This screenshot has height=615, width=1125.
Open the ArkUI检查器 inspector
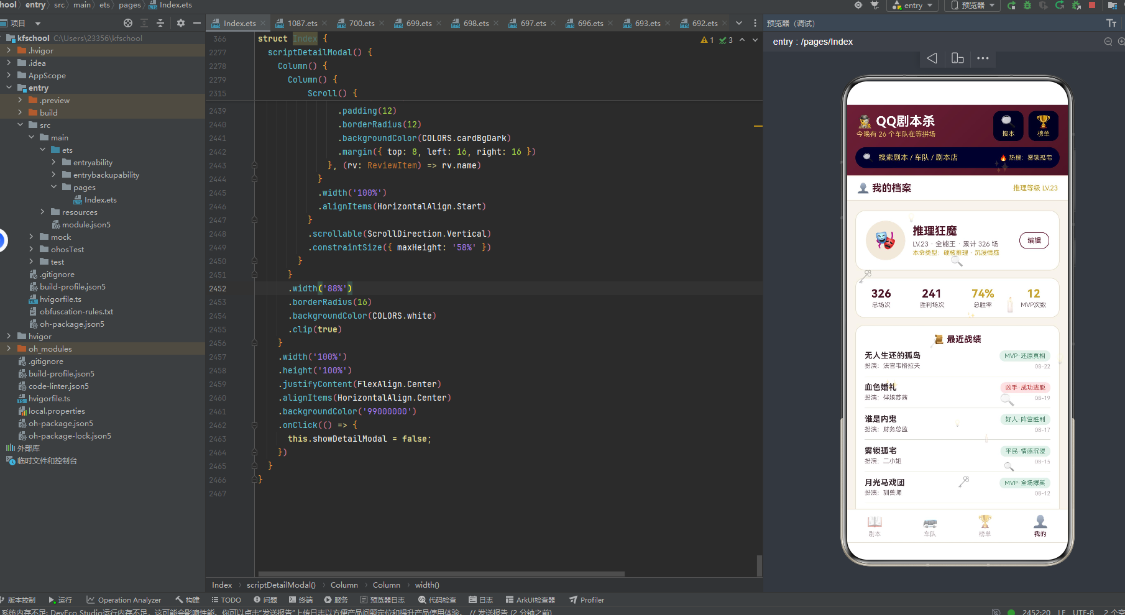530,600
